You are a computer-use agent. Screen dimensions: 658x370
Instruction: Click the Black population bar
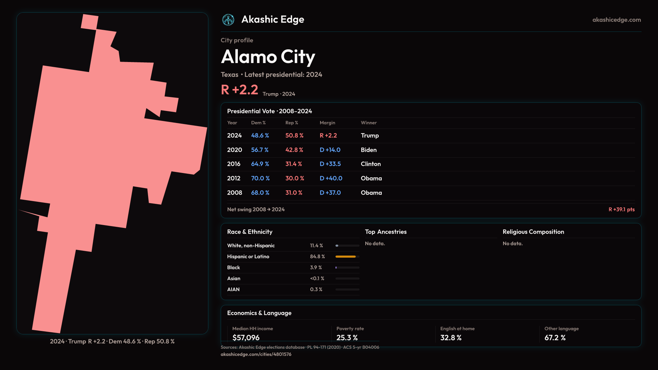347,268
